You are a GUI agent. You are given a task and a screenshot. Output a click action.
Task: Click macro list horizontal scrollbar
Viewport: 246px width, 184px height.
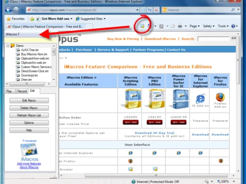pyautogui.click(x=27, y=84)
